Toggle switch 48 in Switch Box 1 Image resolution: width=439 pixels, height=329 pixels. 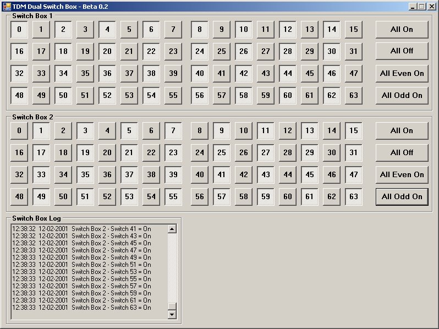(x=19, y=96)
